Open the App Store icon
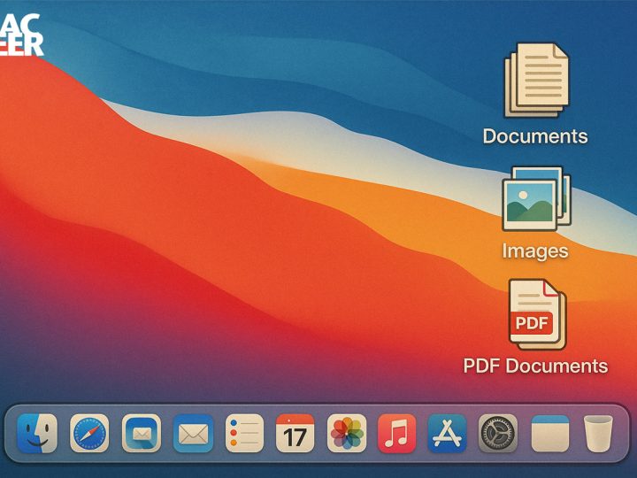The image size is (637, 478). coord(447,433)
